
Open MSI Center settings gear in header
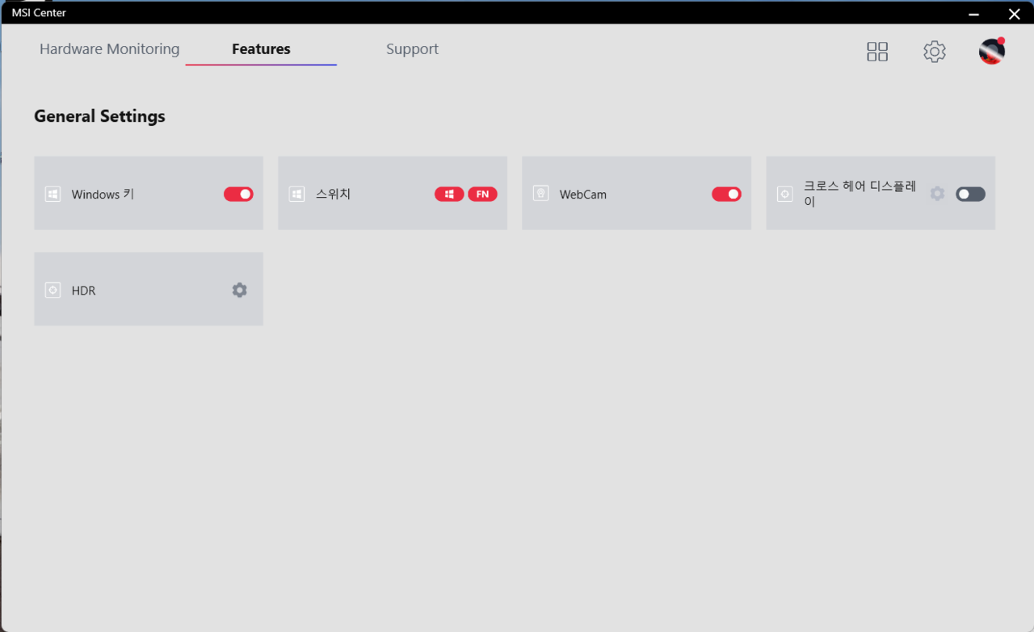pyautogui.click(x=935, y=52)
